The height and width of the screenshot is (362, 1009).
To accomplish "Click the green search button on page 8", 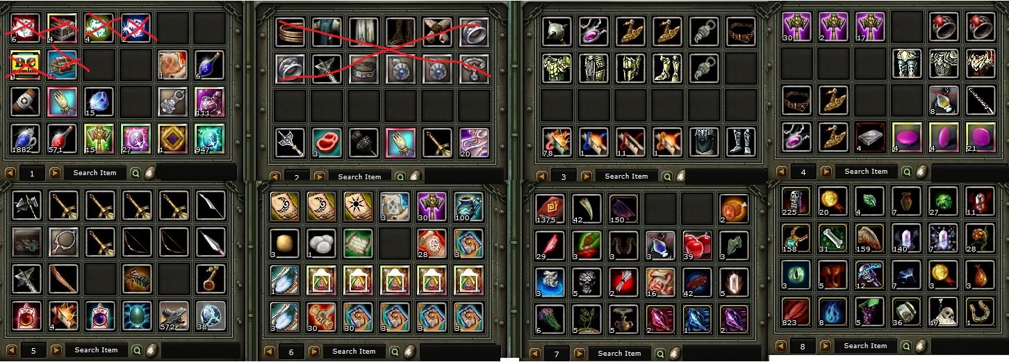I will [x=907, y=345].
